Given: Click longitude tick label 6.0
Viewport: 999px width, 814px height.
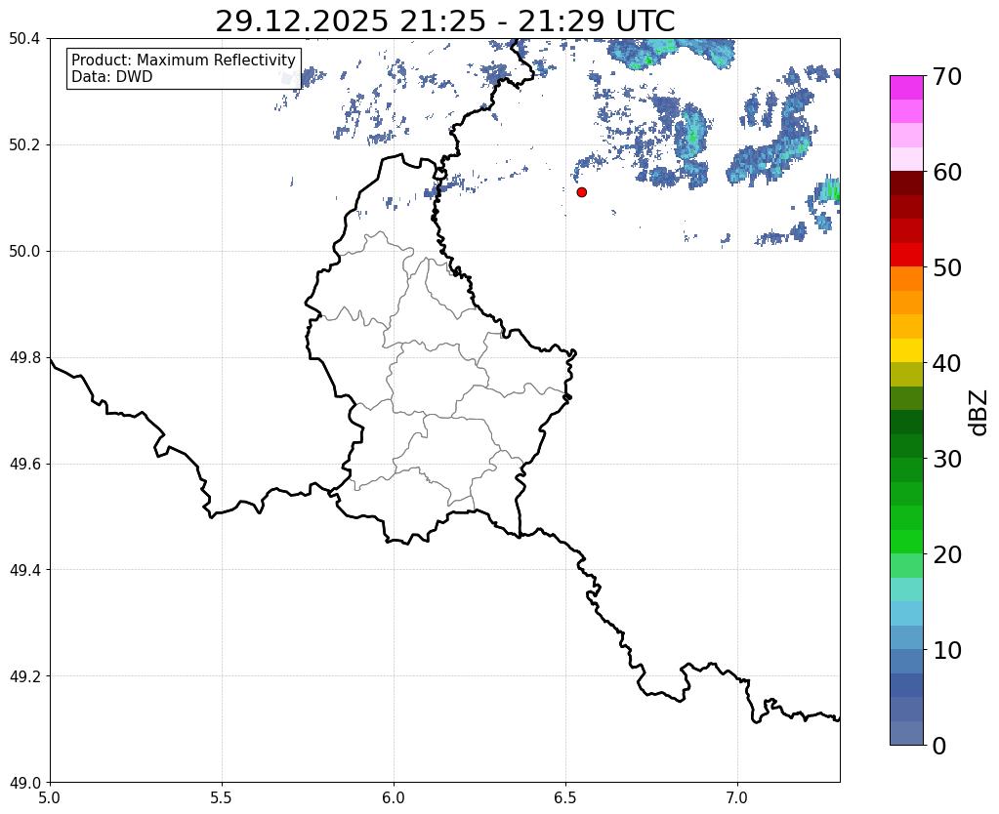Looking at the screenshot, I should point(394,797).
